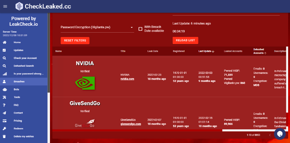Image resolution: width=290 pixels, height=143 pixels.
Task: Sort by Leak Date column header
Action: click(152, 51)
